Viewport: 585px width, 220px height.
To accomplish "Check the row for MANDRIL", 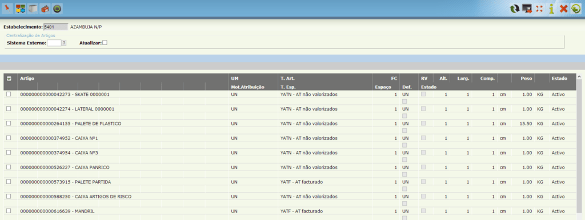I will coord(9,211).
